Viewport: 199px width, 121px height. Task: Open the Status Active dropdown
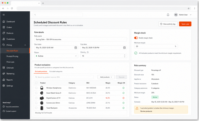(56, 56)
